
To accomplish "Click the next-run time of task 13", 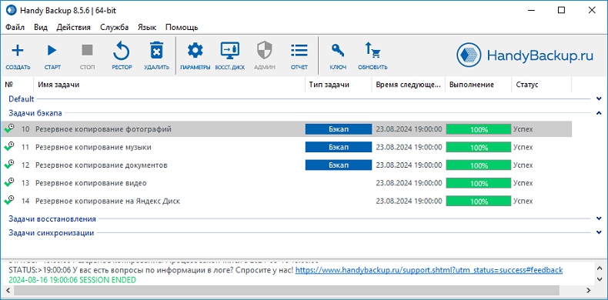I will coord(409,183).
